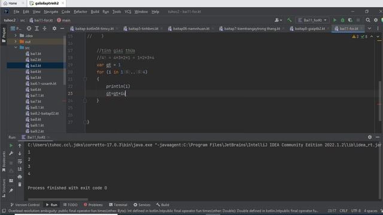Clear all console output trash icon

pos(20,185)
